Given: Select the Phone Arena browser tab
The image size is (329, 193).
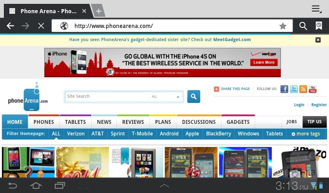Looking at the screenshot, I should pyautogui.click(x=48, y=11).
